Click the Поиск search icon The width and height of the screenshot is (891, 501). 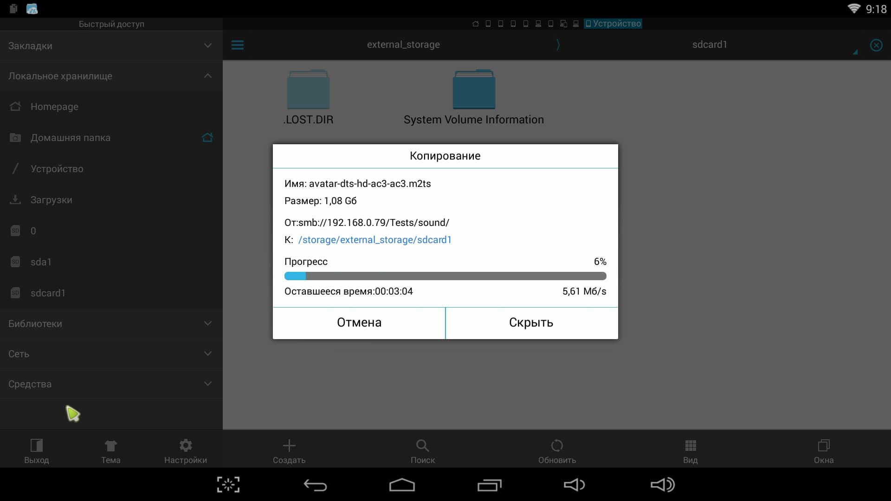(x=422, y=446)
